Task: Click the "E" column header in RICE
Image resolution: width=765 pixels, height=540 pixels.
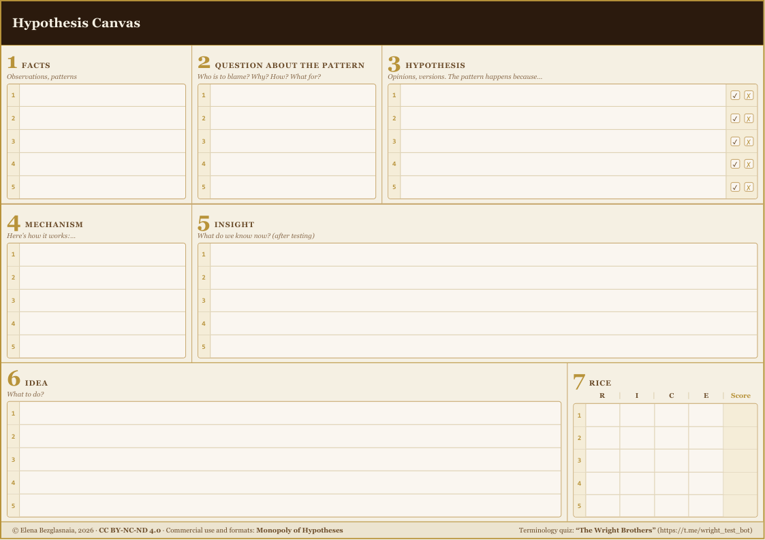Action: (x=706, y=395)
